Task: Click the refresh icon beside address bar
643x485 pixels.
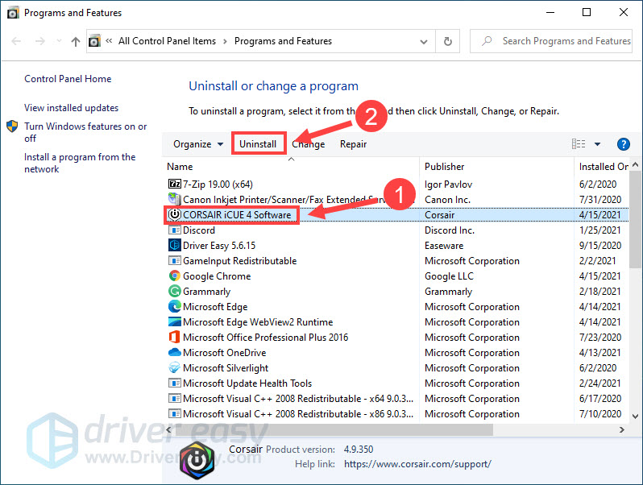Action: point(448,41)
